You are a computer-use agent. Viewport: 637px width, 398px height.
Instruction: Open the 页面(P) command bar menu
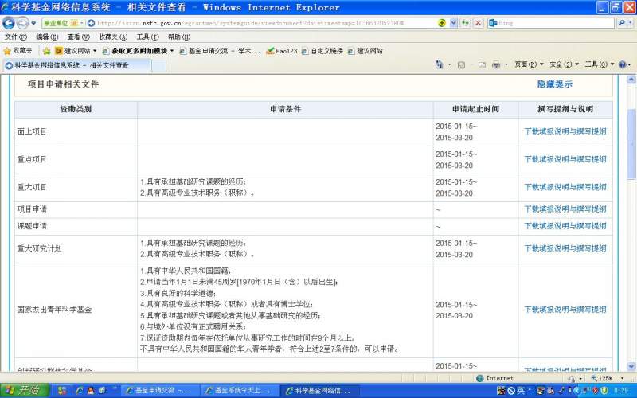pyautogui.click(x=529, y=64)
